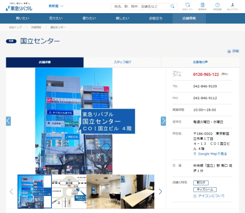This screenshot has height=213, width=245.
Task: Select the meeting room thumbnail
Action: (x=138, y=192)
